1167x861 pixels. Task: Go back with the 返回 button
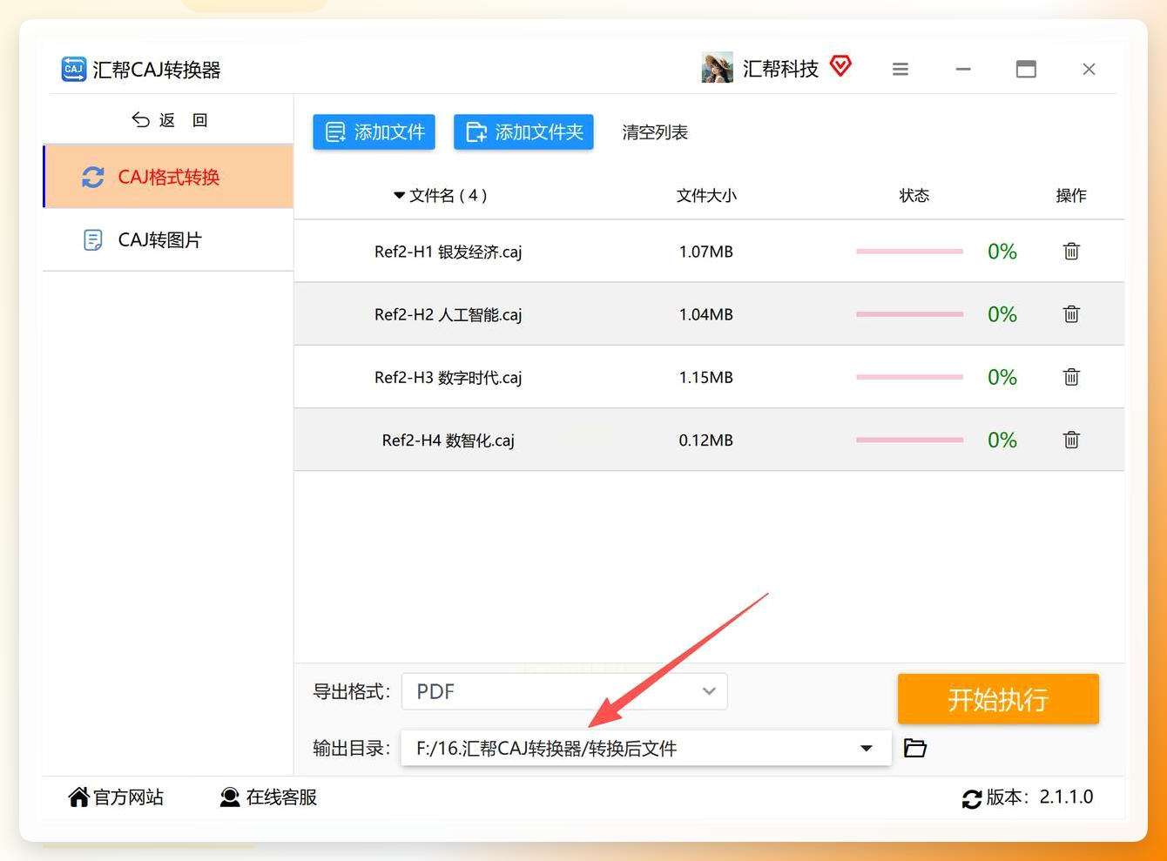click(170, 120)
